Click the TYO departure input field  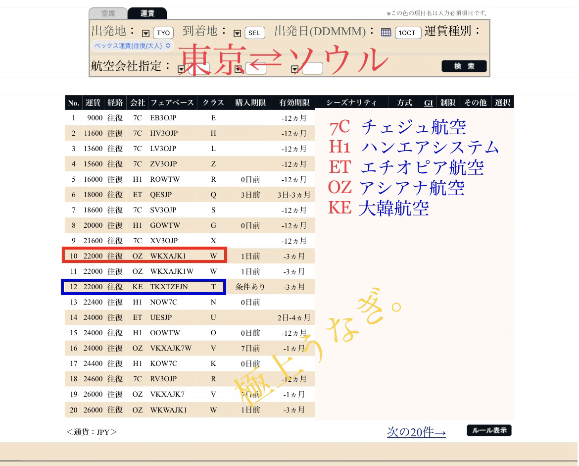[x=163, y=33]
